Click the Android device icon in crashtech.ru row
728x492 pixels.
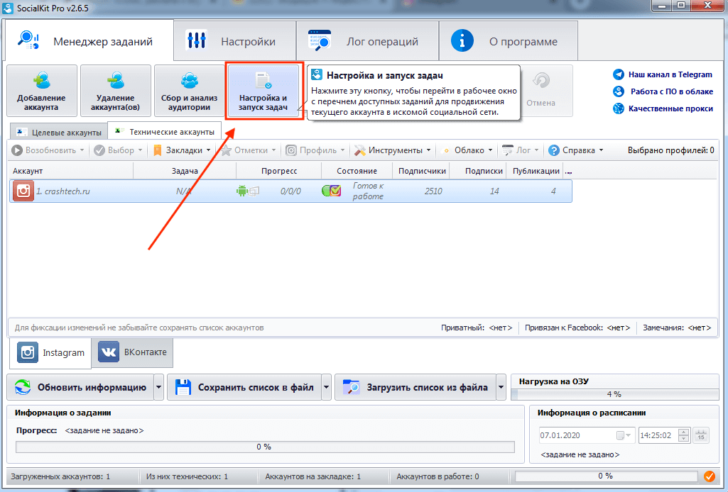pyautogui.click(x=242, y=191)
